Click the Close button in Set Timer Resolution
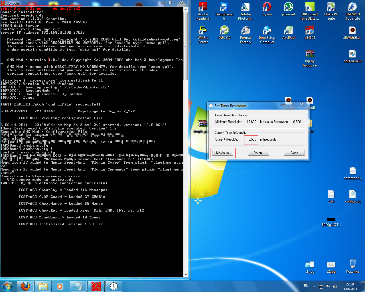This screenshot has height=292, width=365. (x=294, y=153)
